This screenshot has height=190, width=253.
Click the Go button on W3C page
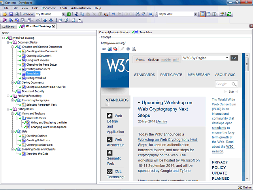[234, 58]
